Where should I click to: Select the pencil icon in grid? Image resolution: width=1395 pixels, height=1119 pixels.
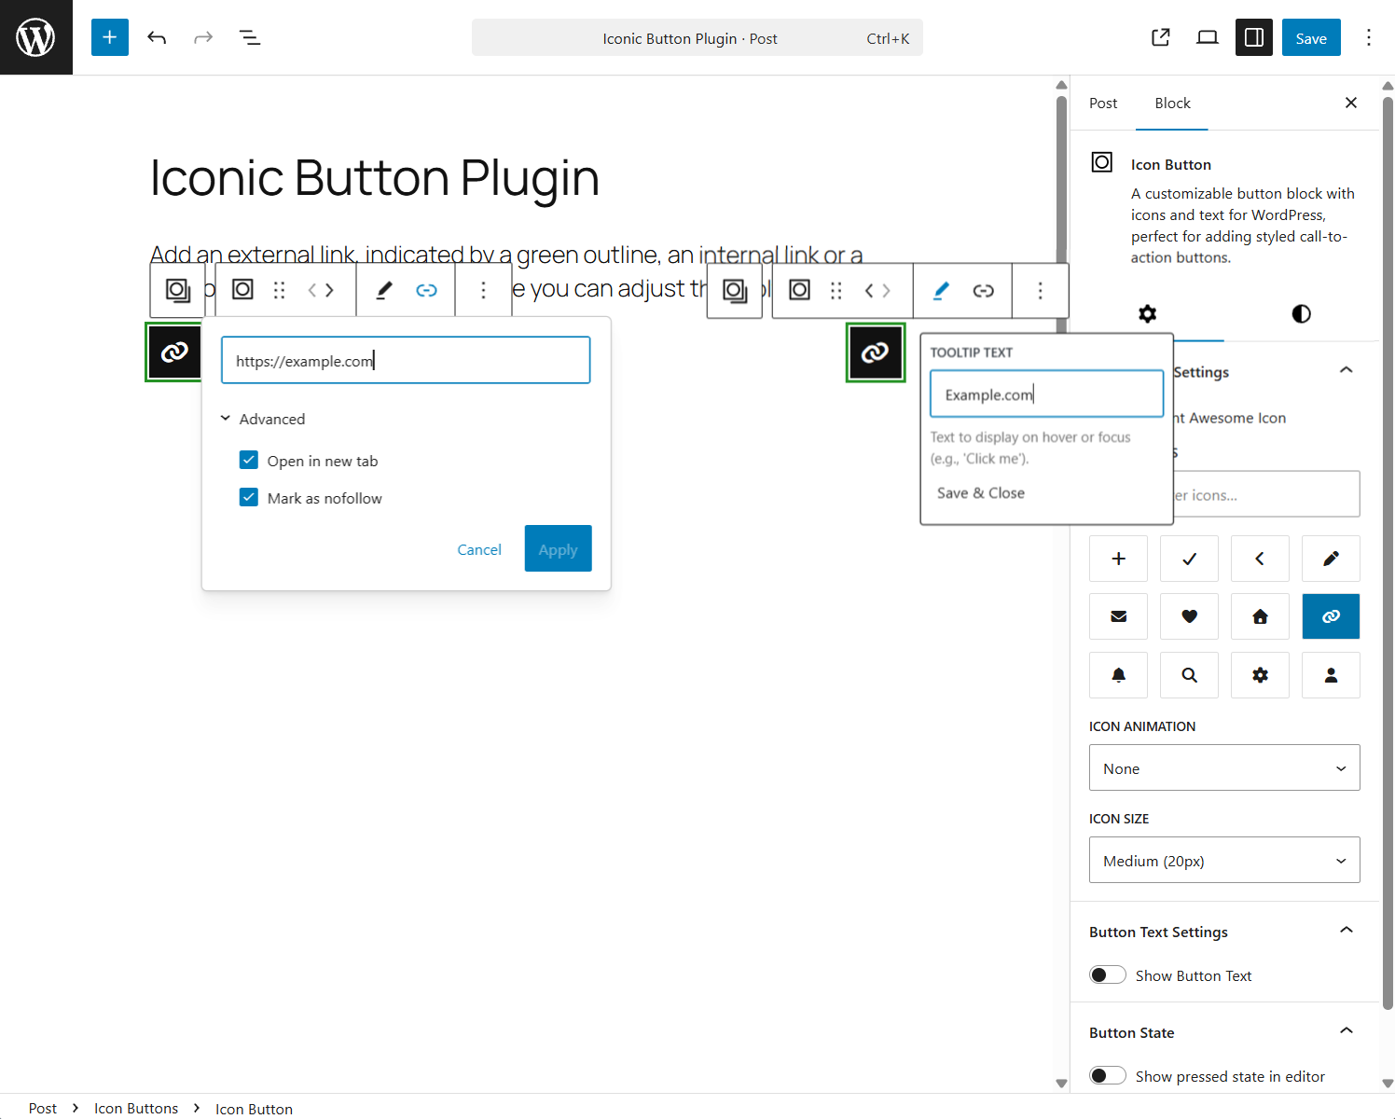coord(1331,559)
